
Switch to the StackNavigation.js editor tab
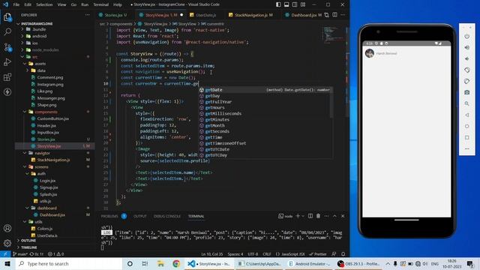tap(250, 15)
